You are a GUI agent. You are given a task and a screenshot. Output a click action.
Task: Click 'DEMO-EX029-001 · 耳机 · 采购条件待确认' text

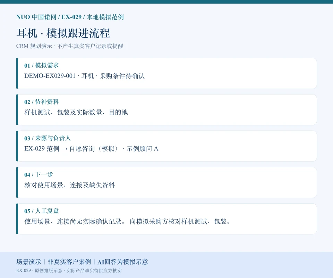point(84,76)
